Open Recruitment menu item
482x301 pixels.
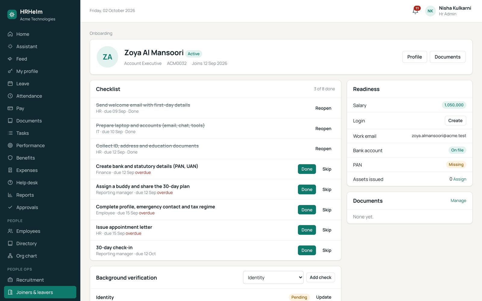click(40, 280)
